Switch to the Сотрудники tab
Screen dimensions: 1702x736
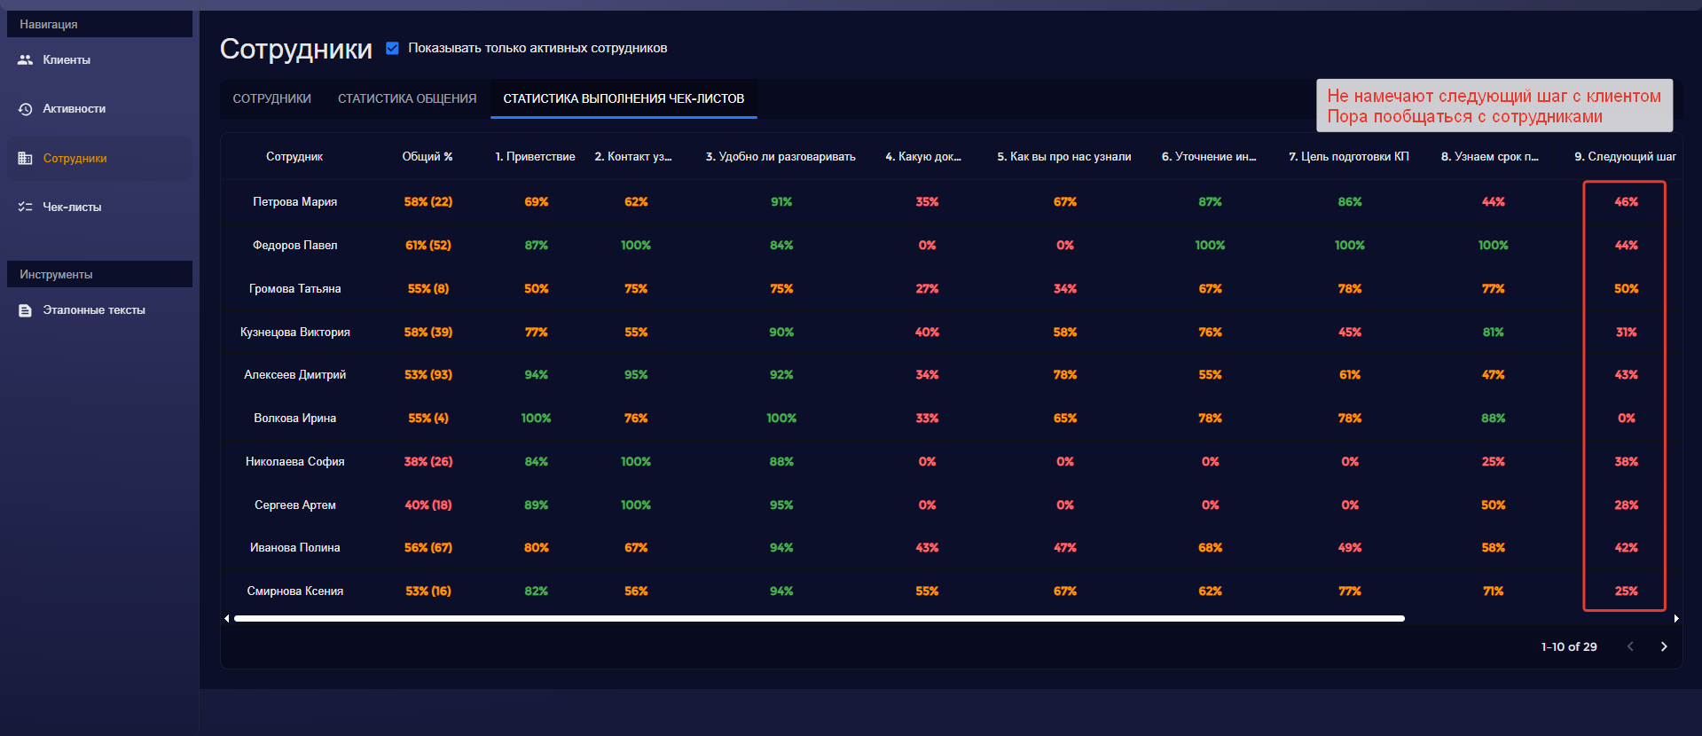tap(271, 98)
